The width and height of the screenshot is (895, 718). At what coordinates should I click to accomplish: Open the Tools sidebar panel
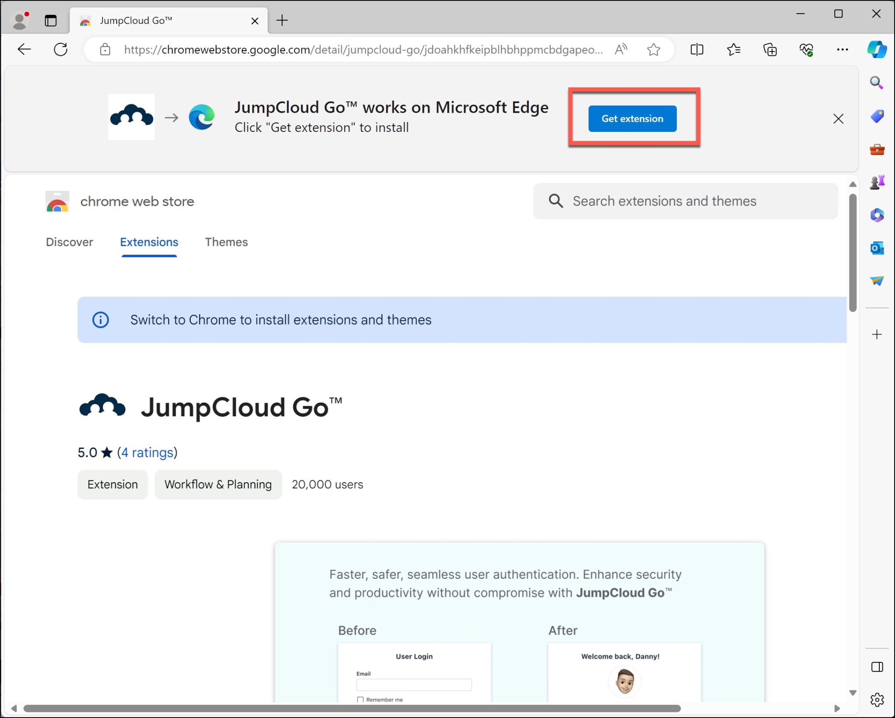pyautogui.click(x=877, y=150)
